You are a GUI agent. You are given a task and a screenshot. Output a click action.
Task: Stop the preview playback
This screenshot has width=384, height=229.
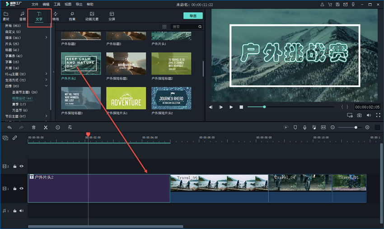click(x=241, y=107)
